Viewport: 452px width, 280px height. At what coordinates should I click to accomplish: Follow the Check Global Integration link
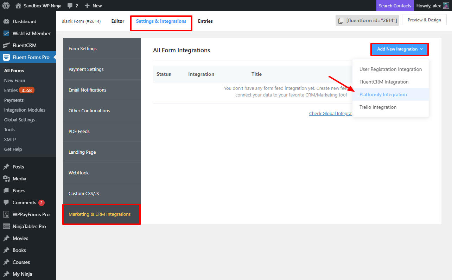[x=331, y=113]
